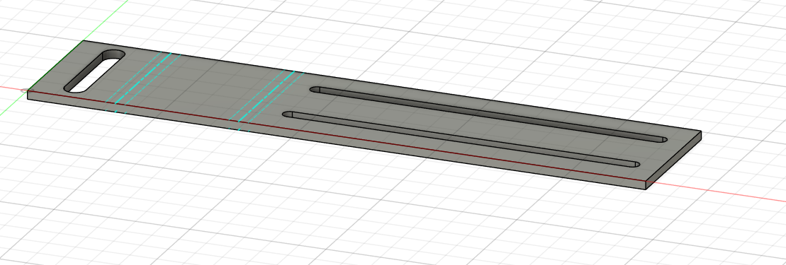Select the wide oval slot cutout in the plate
Image resolution: width=786 pixels, height=265 pixels.
(x=94, y=71)
